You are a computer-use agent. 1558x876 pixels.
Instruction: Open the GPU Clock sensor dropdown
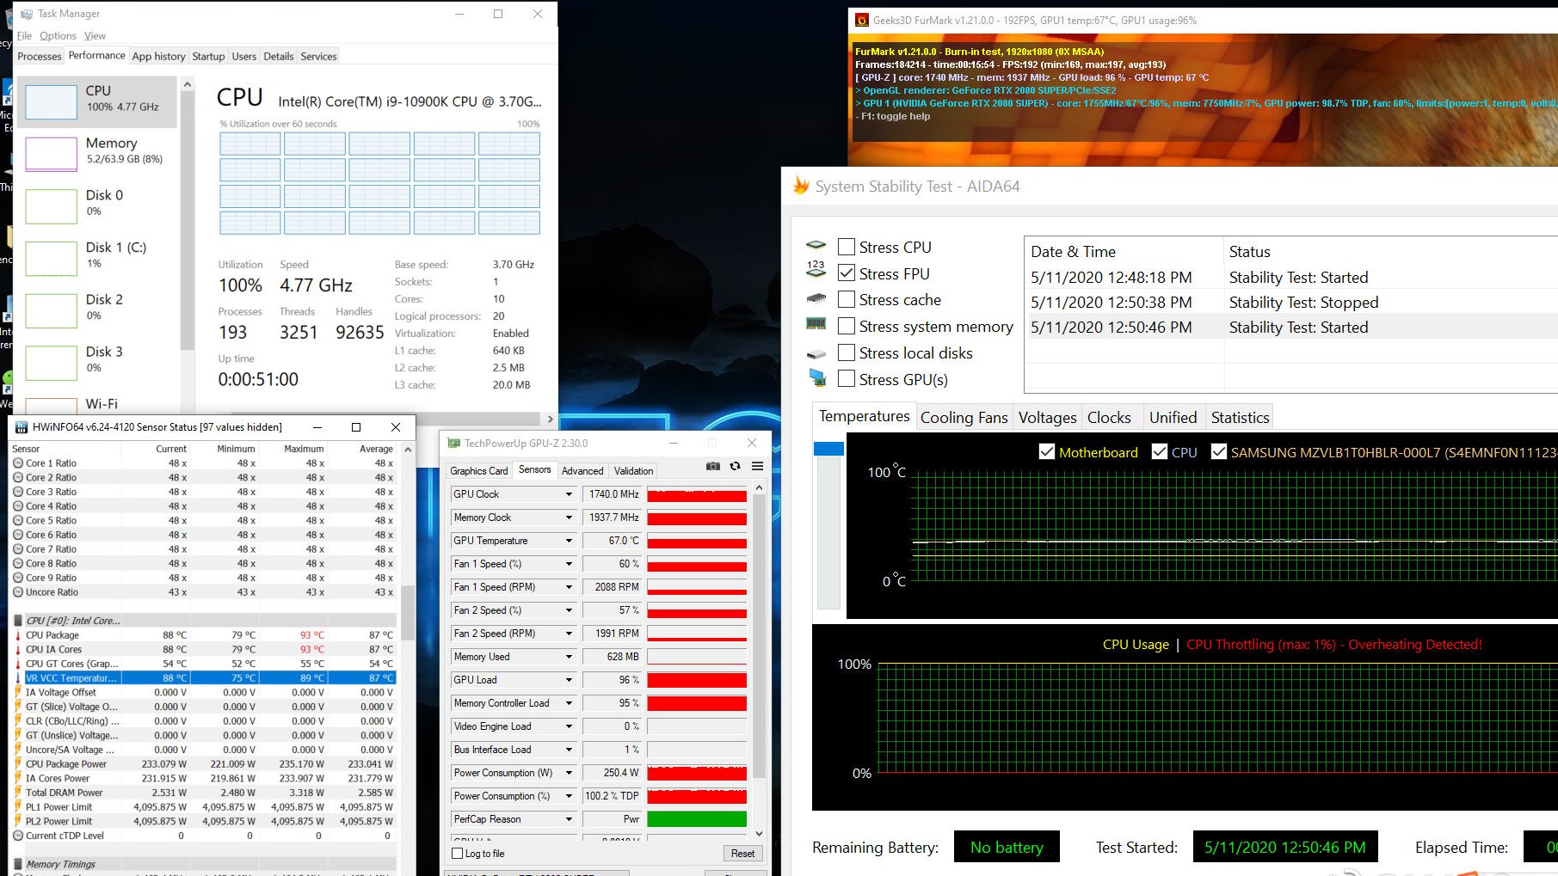click(569, 494)
